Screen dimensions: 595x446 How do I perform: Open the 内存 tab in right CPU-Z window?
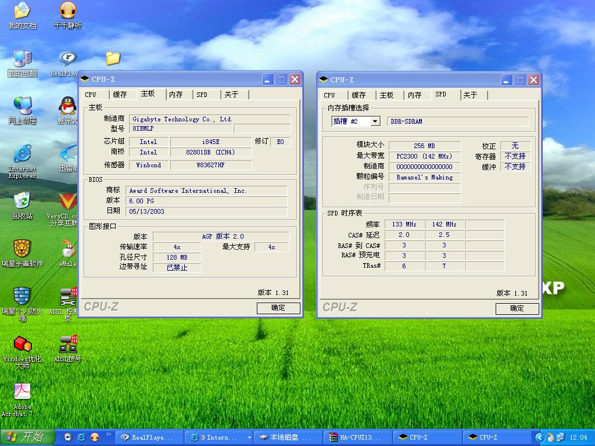(414, 95)
